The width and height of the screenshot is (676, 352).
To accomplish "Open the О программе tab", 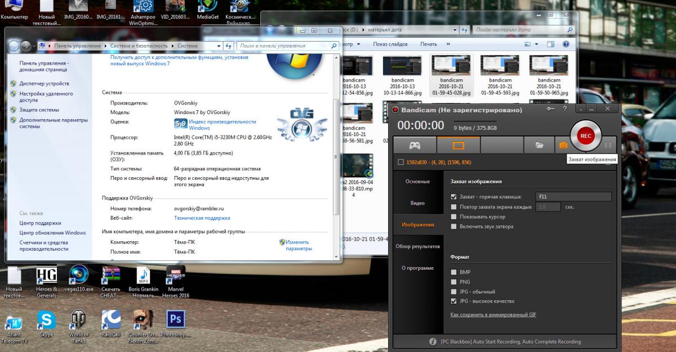I will 417,268.
